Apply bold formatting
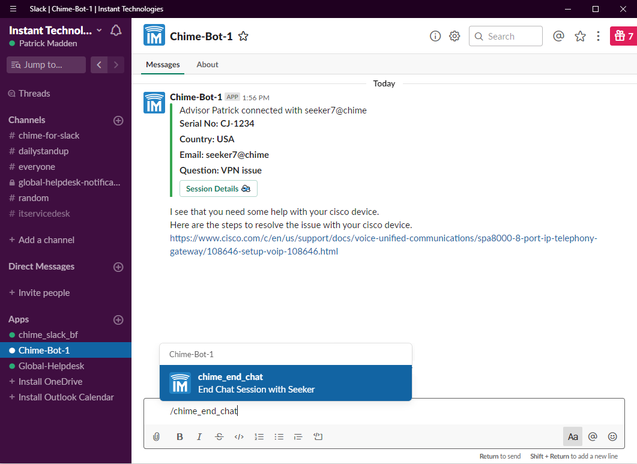The width and height of the screenshot is (637, 464). (x=180, y=437)
